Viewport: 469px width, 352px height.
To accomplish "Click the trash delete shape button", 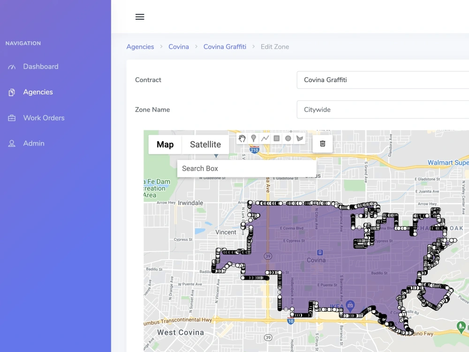I will (323, 144).
